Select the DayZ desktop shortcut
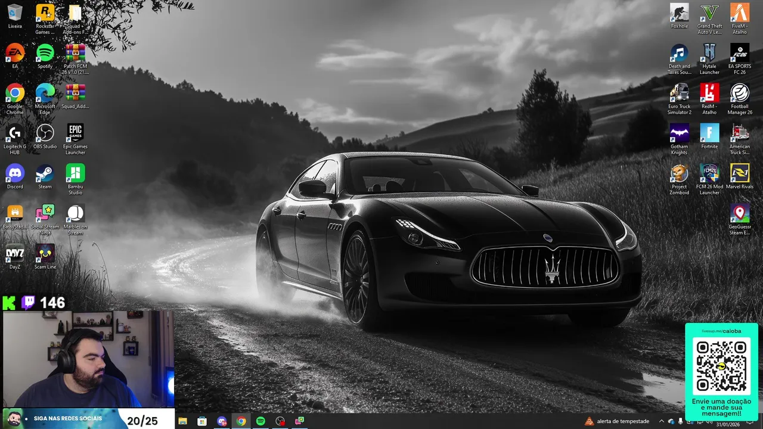The width and height of the screenshot is (763, 429). click(x=15, y=257)
